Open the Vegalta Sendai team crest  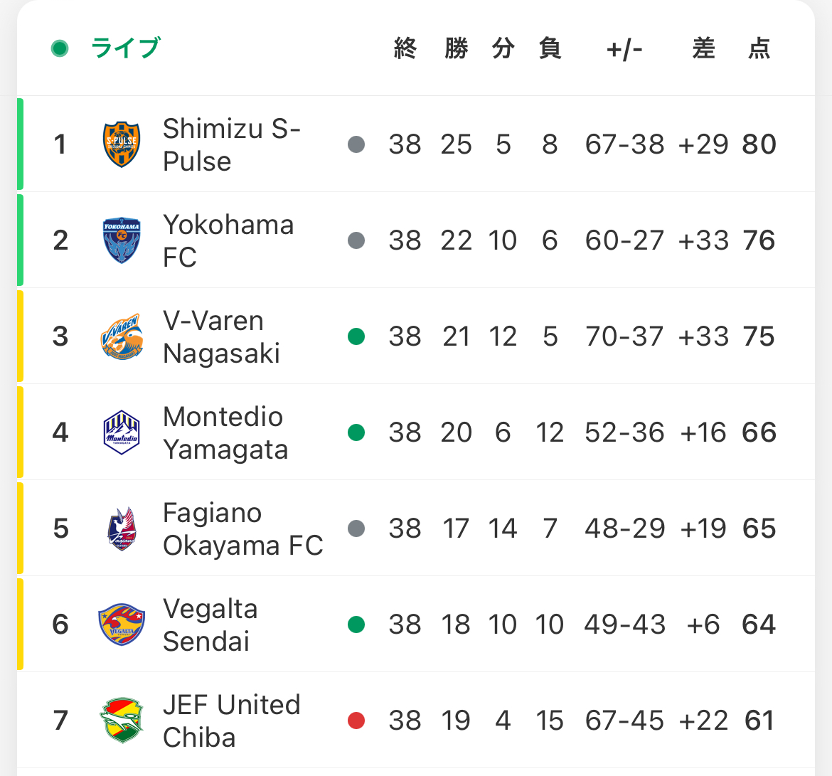122,624
